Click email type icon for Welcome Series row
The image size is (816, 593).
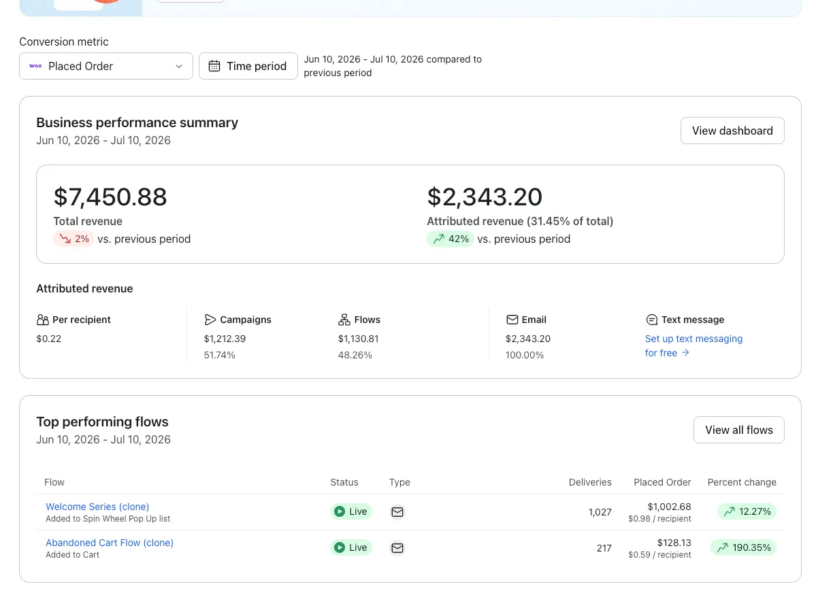pyautogui.click(x=397, y=512)
